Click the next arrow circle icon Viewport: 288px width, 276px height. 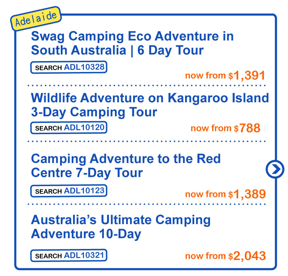tap(274, 169)
